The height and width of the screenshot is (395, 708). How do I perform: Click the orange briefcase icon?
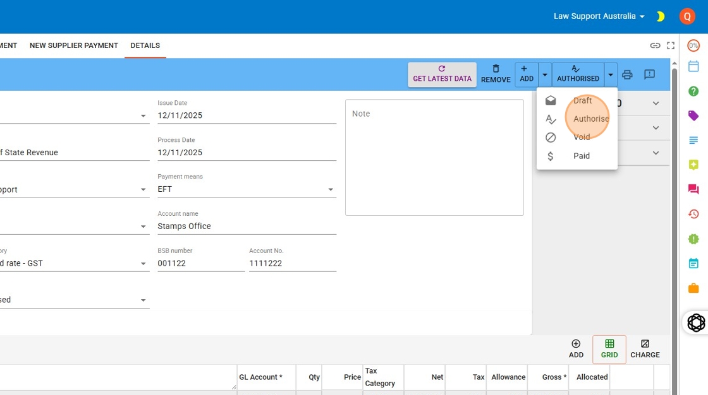tap(693, 288)
